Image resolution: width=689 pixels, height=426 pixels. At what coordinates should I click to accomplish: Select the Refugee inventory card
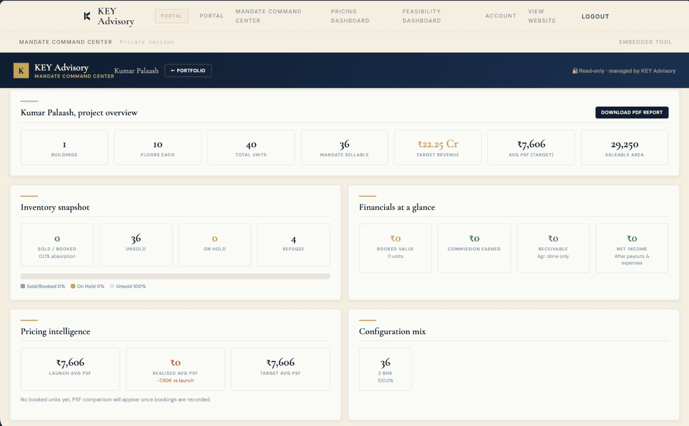tap(294, 245)
